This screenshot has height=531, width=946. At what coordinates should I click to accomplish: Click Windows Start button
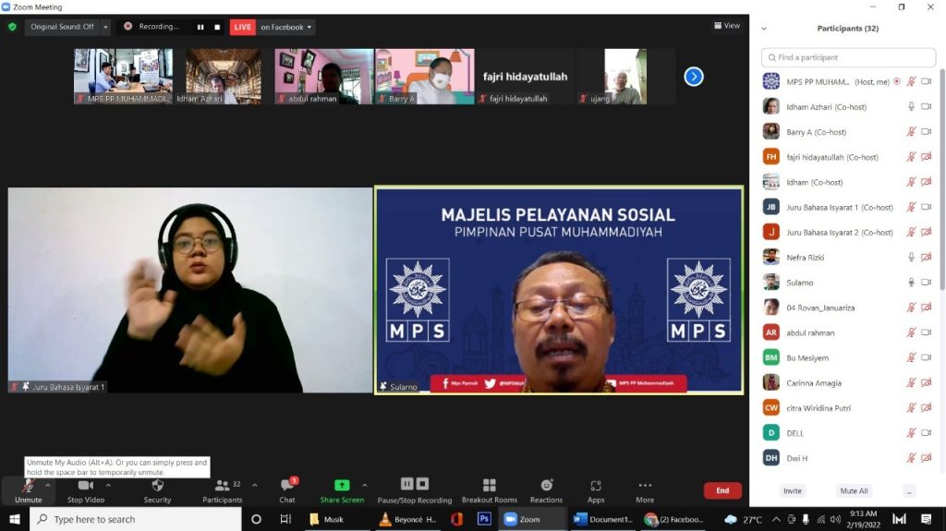[x=15, y=519]
